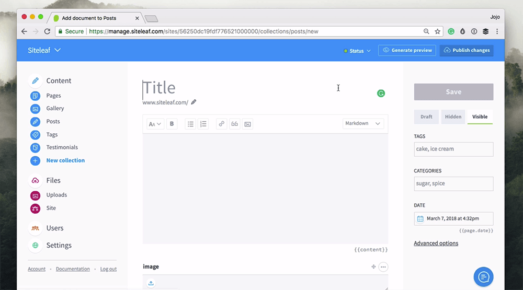Image resolution: width=523 pixels, height=290 pixels.
Task: Open a new browser tab
Action: [x=152, y=19]
